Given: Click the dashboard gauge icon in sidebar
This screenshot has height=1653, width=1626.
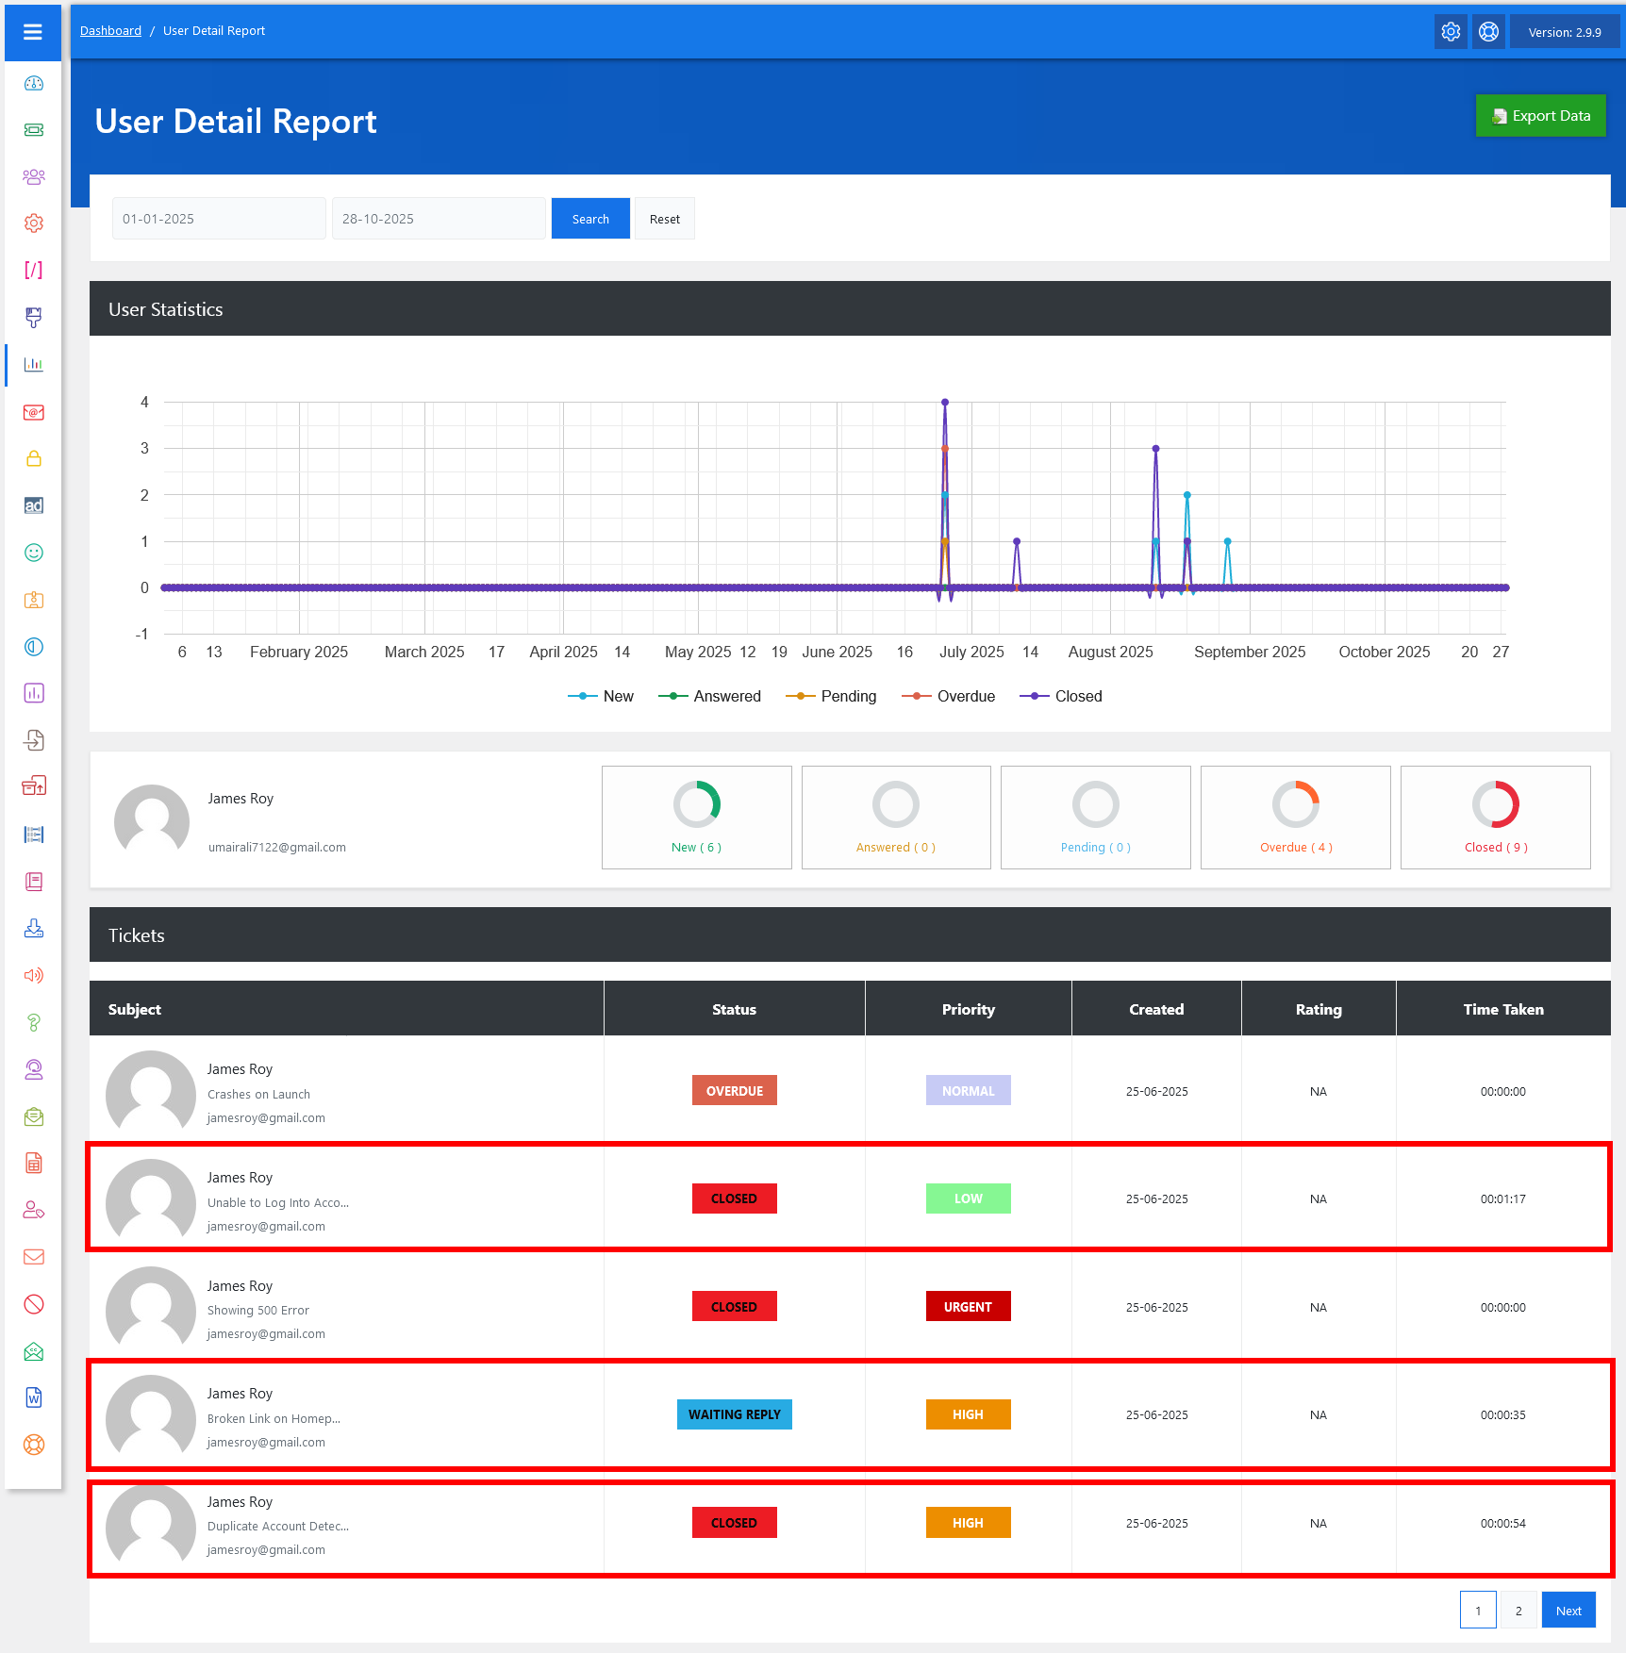Looking at the screenshot, I should pyautogui.click(x=34, y=83).
